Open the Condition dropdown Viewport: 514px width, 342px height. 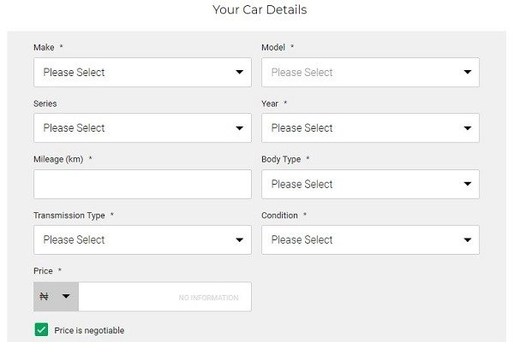click(x=370, y=240)
